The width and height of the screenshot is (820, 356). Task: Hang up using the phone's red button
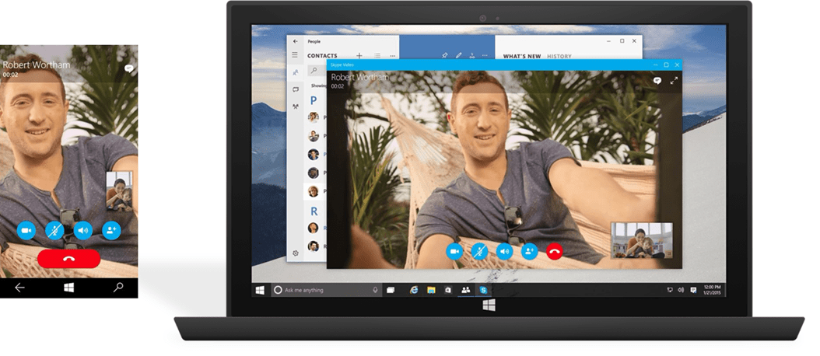click(69, 259)
